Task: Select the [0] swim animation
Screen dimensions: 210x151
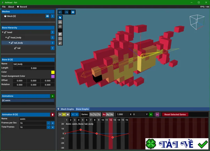Action: tap(28, 101)
